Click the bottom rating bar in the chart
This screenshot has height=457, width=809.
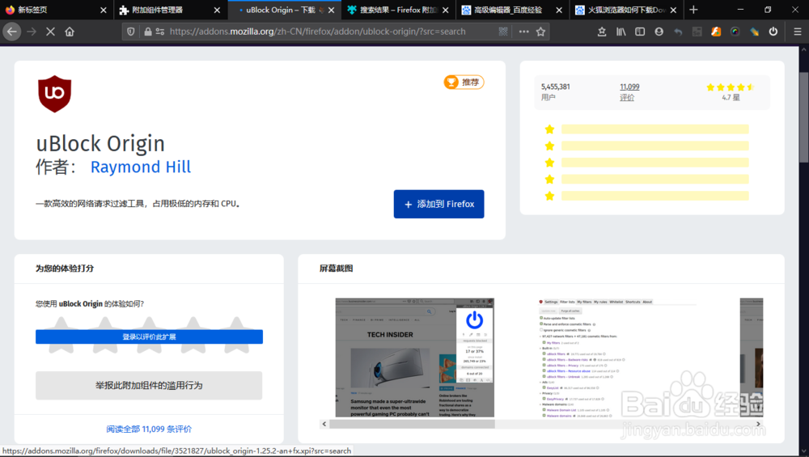654,196
